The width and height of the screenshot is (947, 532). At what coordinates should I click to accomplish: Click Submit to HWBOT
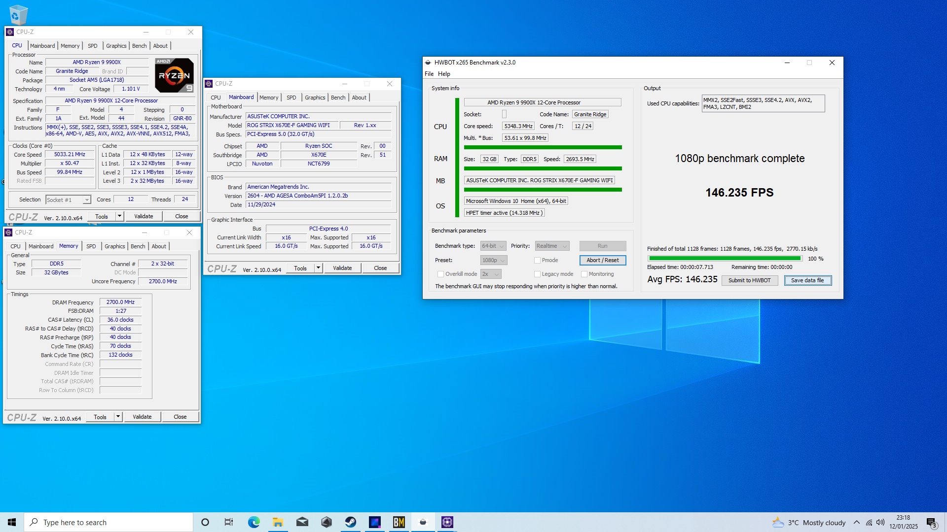(750, 280)
